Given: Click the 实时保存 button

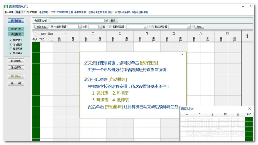Looking at the screenshot, I should point(16,76).
